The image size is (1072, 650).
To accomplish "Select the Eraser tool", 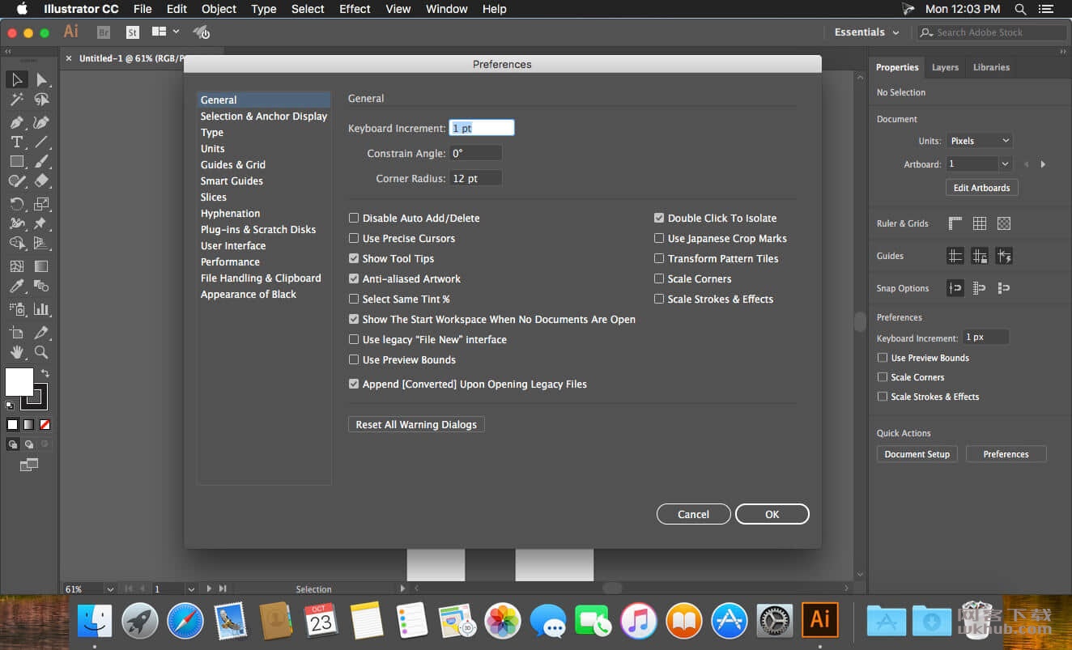I will click(x=41, y=181).
